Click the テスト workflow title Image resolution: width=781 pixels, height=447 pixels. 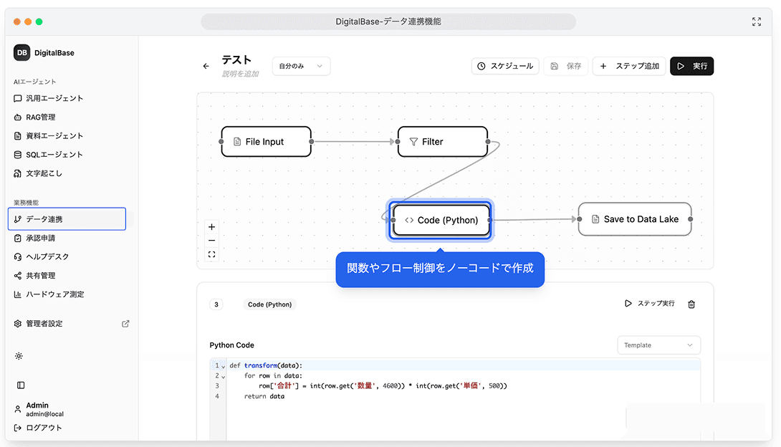tap(236, 59)
